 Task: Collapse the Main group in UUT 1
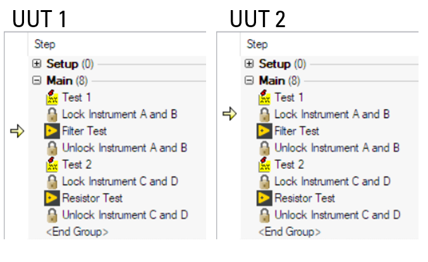click(37, 81)
